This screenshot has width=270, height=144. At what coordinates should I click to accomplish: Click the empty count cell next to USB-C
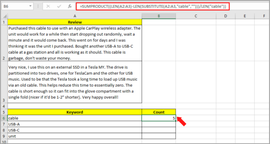(x=159, y=130)
